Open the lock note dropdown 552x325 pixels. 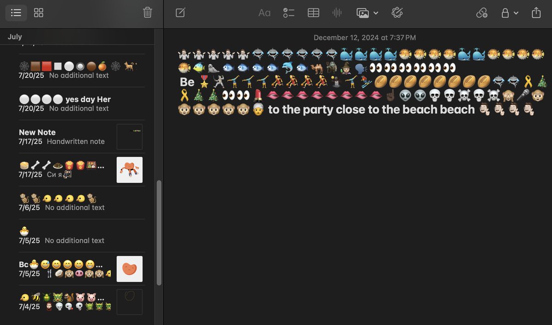click(509, 13)
